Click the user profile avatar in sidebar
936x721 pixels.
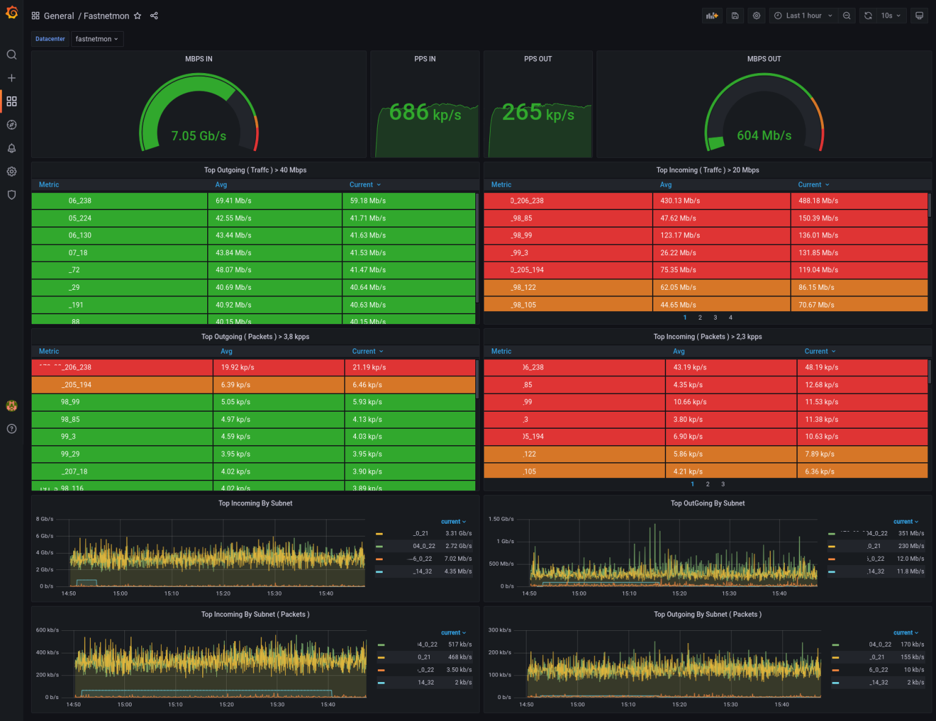[x=12, y=406]
